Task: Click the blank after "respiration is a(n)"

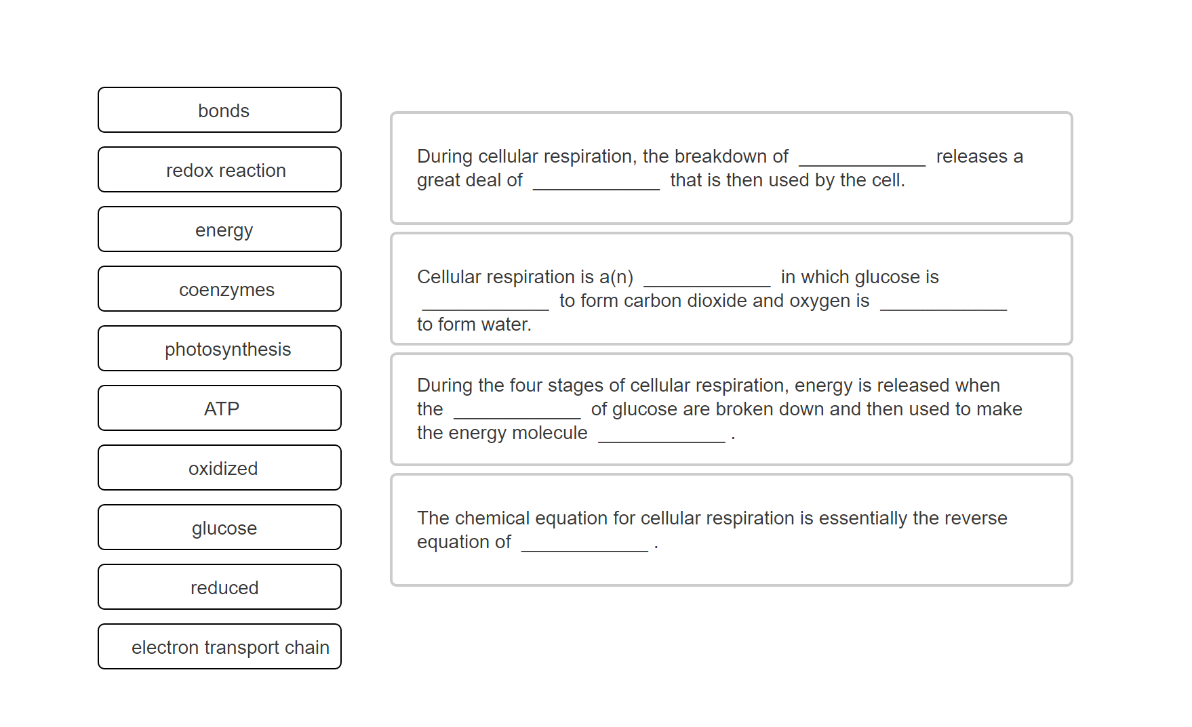Action: coord(707,280)
